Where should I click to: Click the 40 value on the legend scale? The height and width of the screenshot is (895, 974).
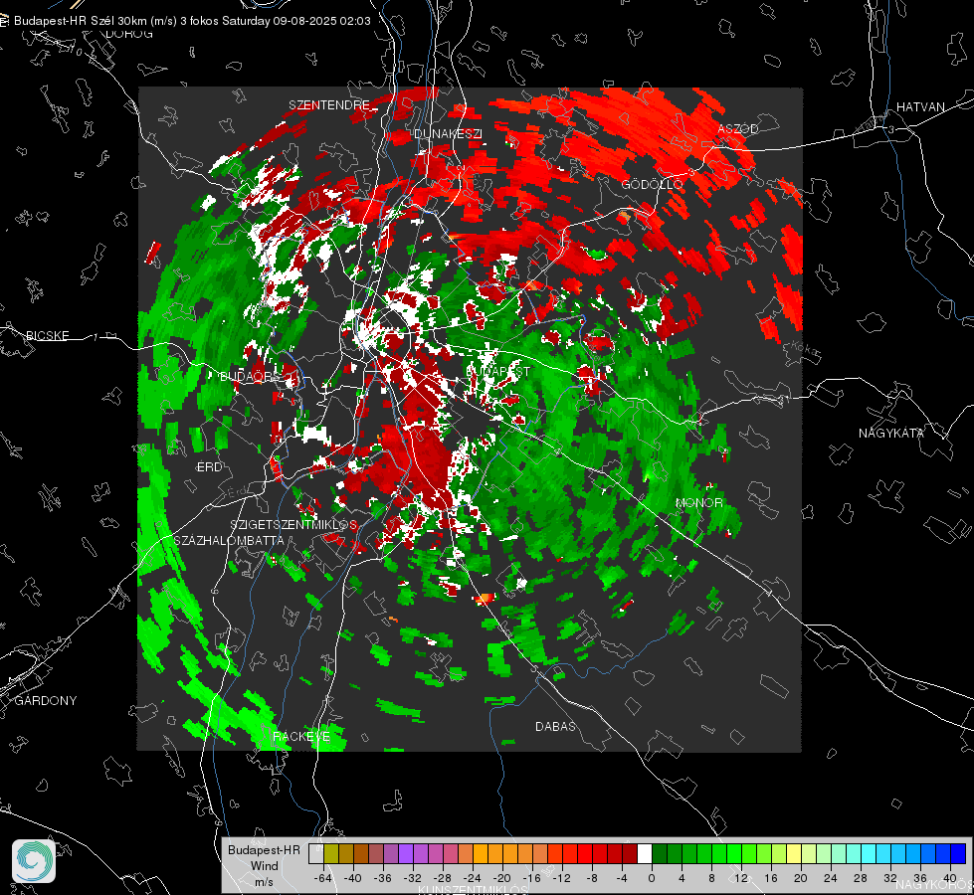coord(949,878)
